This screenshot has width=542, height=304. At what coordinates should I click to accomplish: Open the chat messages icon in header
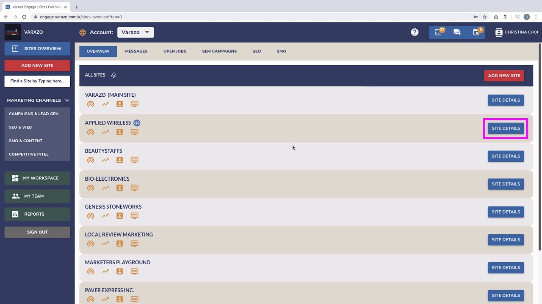(x=457, y=32)
